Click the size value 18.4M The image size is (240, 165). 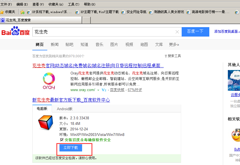coord(75,124)
